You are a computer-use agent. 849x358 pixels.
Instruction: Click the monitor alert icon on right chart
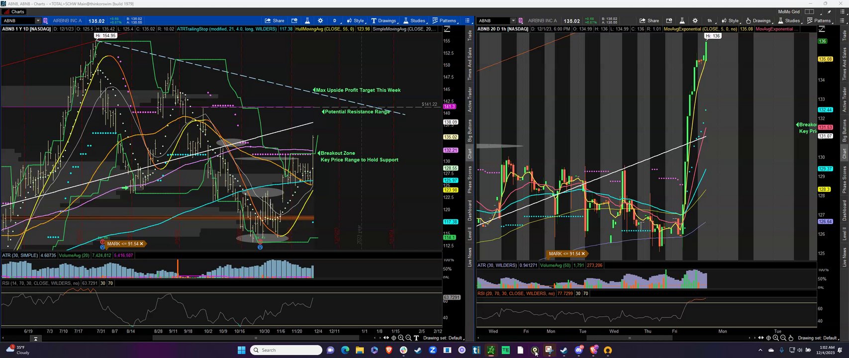pos(669,20)
